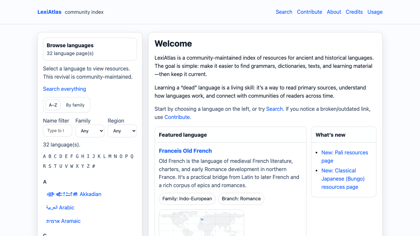The width and height of the screenshot is (420, 236).
Task: Click the Name filter text field
Action: (x=57, y=131)
